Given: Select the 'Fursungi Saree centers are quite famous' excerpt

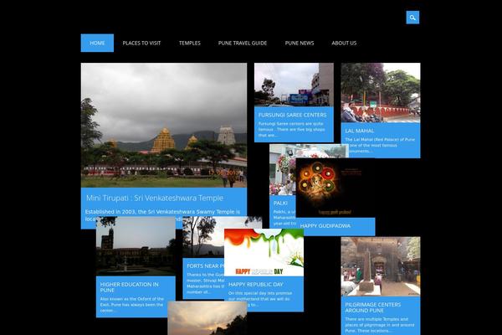Looking at the screenshot, I should coord(291,129).
